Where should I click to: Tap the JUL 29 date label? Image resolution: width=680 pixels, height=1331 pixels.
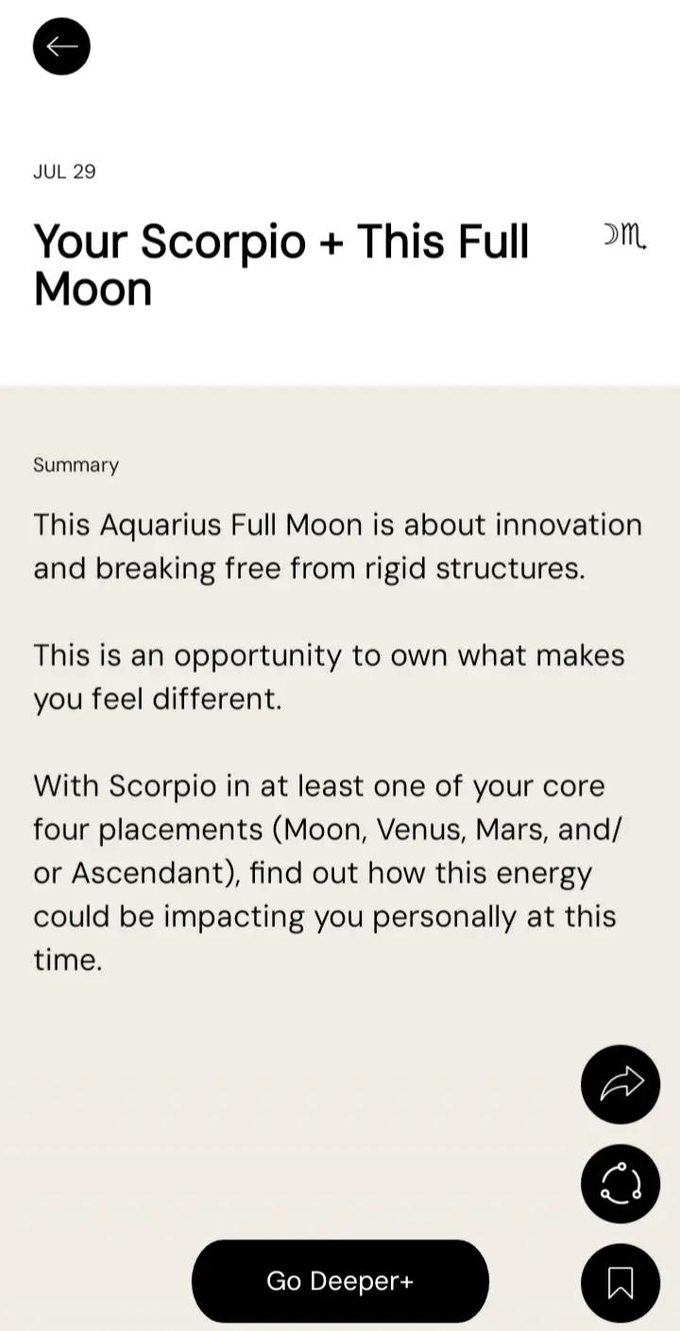(64, 172)
